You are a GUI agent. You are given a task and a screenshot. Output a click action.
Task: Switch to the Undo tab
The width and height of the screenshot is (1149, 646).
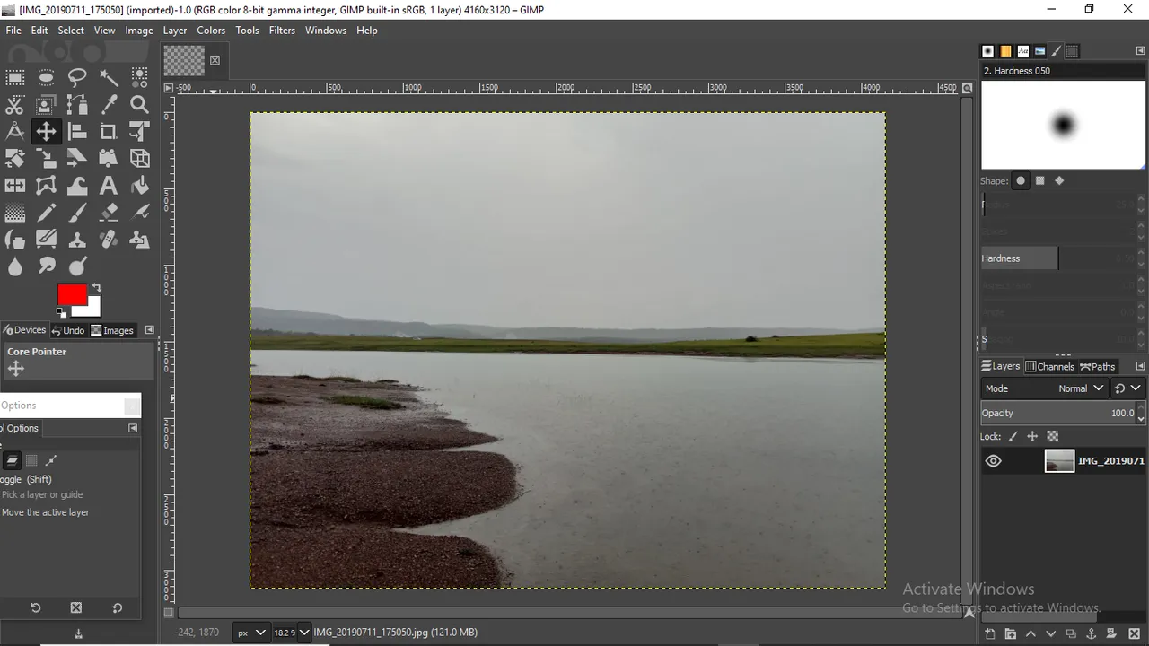click(68, 330)
